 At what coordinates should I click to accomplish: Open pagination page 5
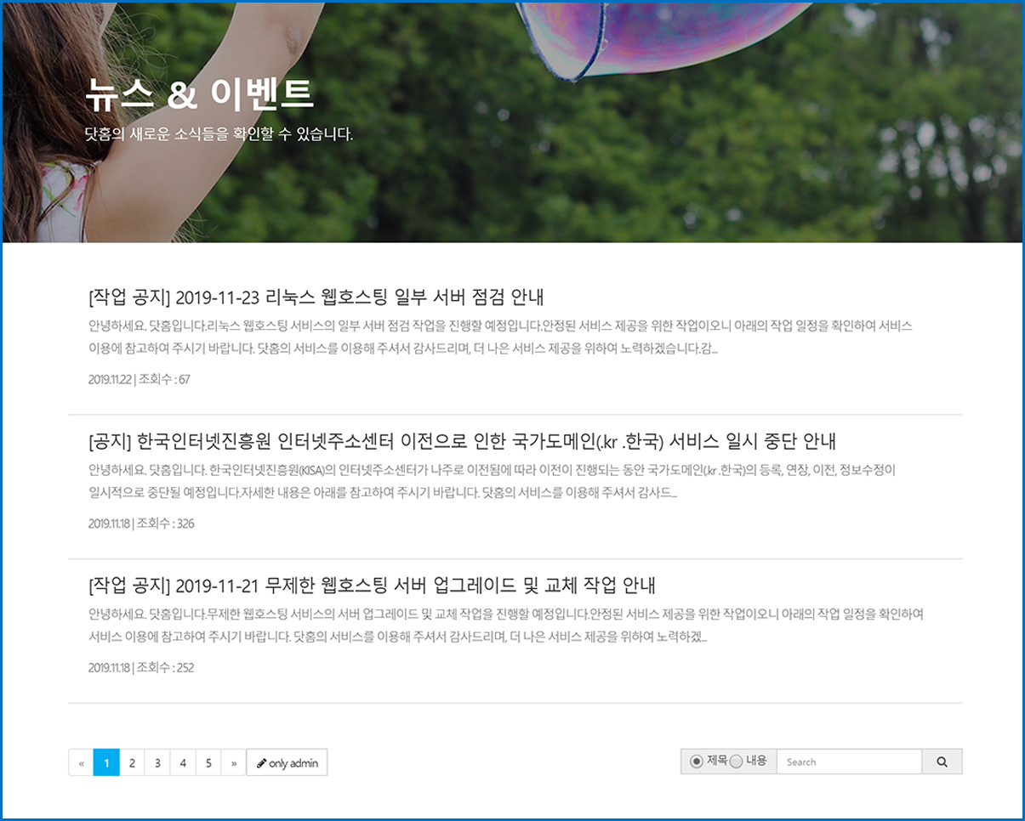(208, 762)
